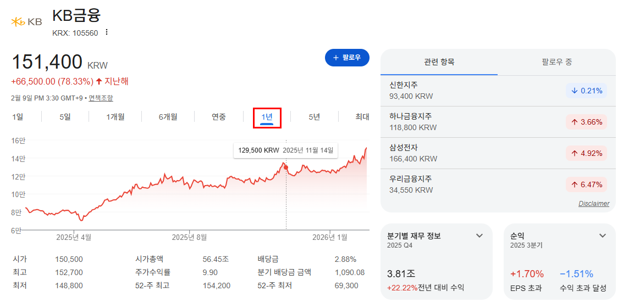The height and width of the screenshot is (308, 623).
Task: Expand the 분기별 재무 정보 card chevron
Action: pos(479,236)
